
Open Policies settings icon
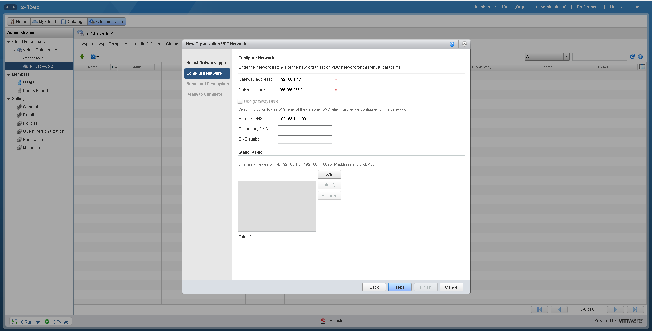[20, 123]
